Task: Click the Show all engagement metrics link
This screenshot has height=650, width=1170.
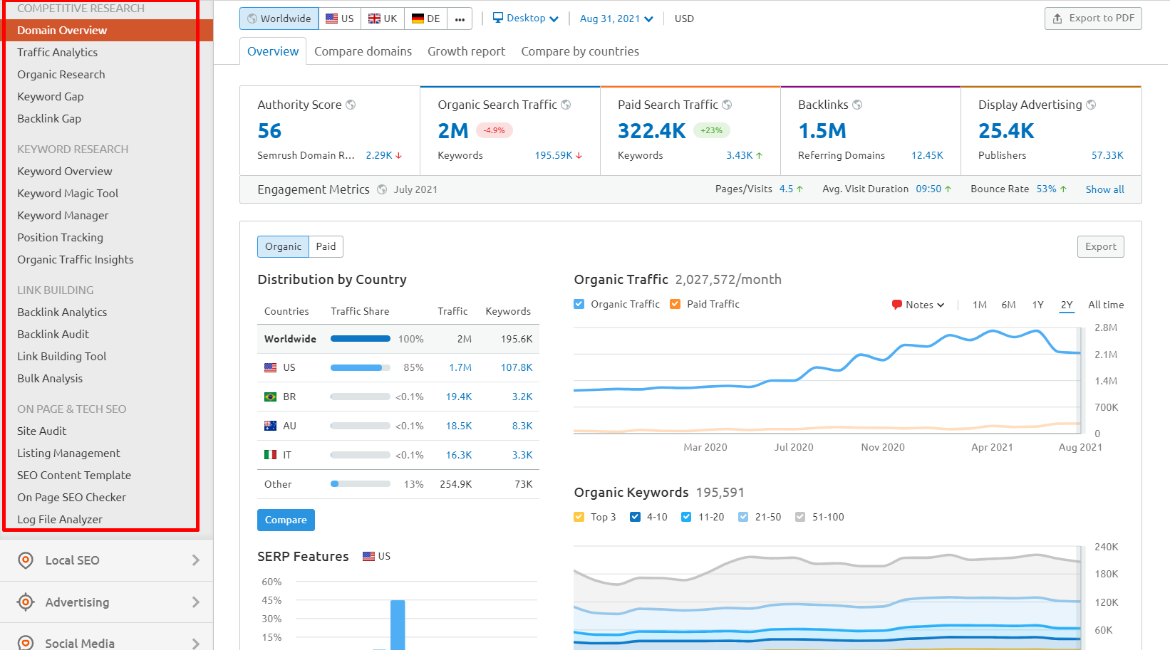Action: point(1104,189)
